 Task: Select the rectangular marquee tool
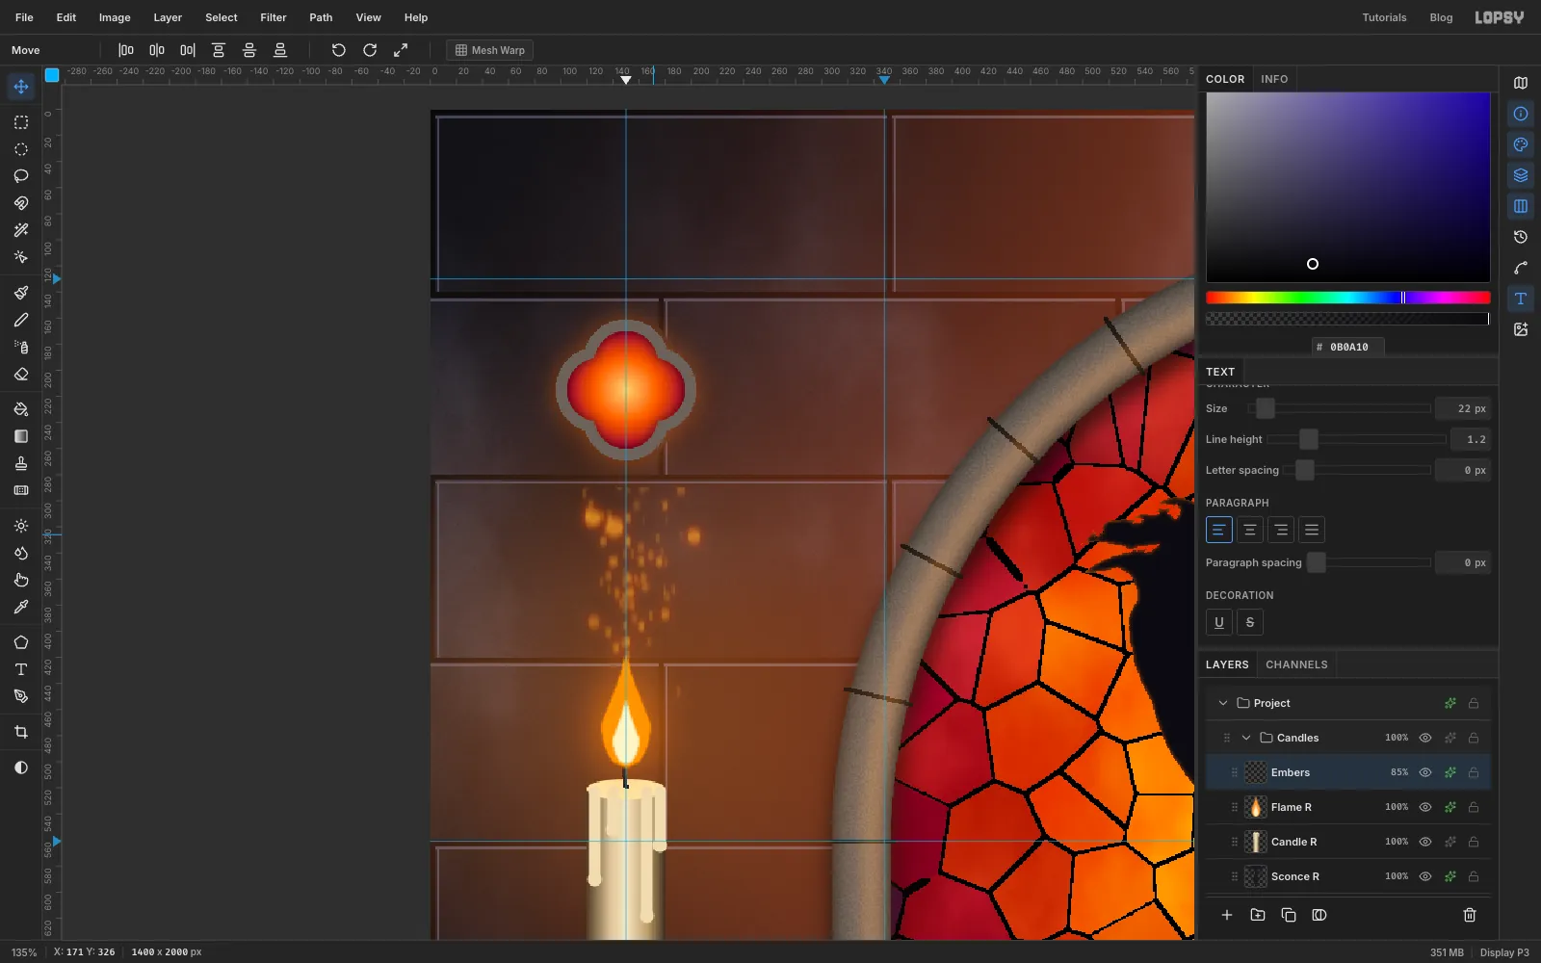point(21,122)
